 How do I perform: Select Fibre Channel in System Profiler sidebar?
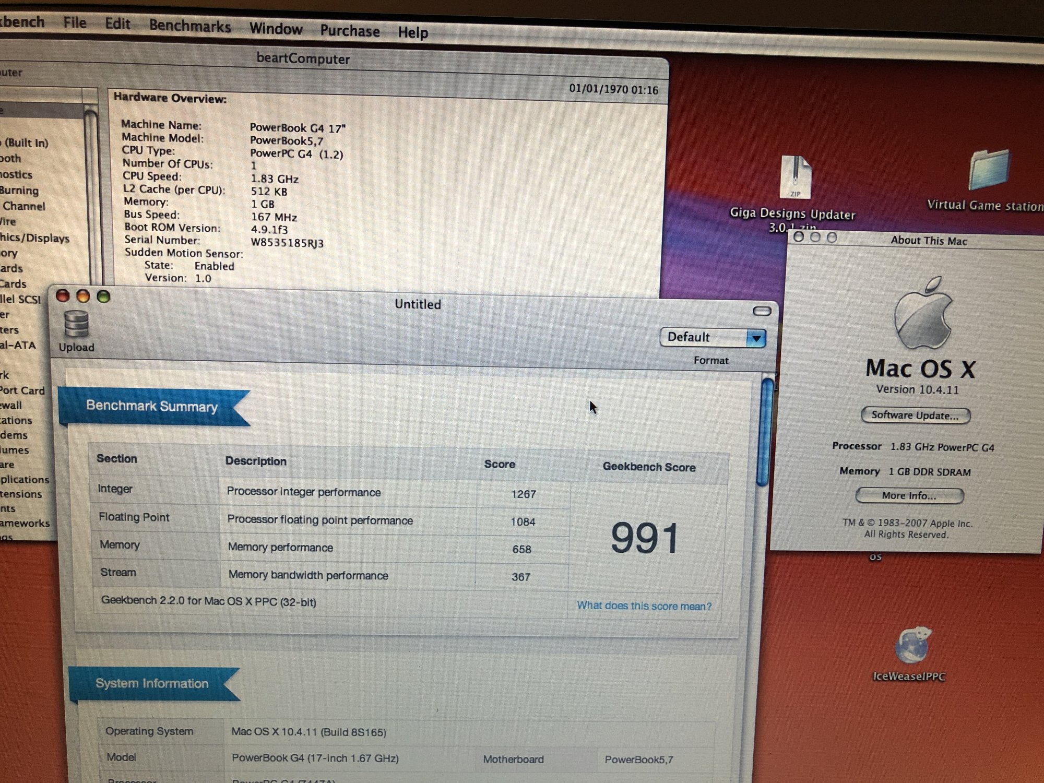[23, 206]
